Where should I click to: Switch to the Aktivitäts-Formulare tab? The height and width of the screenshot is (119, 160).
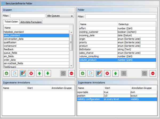click(x=31, y=22)
